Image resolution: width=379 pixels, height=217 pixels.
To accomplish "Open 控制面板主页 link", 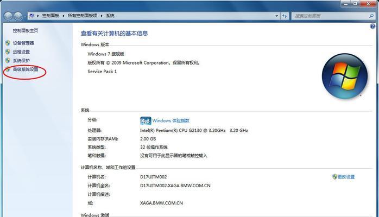I will (26, 30).
